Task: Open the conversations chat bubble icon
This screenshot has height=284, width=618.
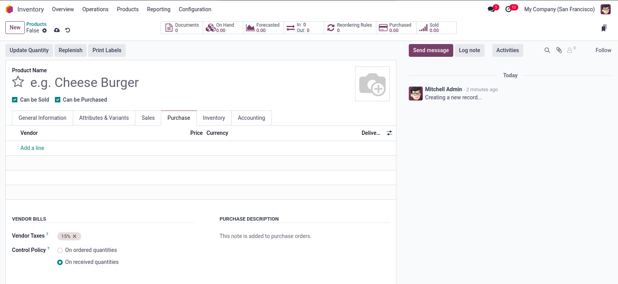Action: [491, 9]
